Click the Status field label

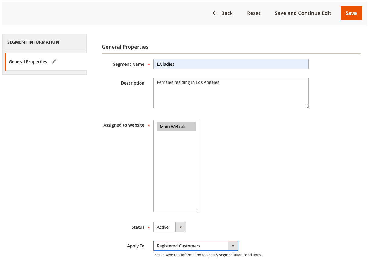point(138,227)
